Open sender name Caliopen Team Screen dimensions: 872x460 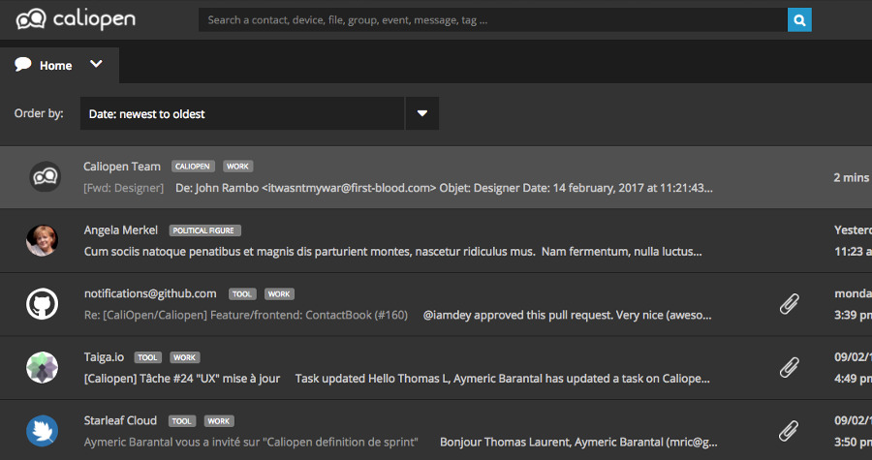pos(122,167)
